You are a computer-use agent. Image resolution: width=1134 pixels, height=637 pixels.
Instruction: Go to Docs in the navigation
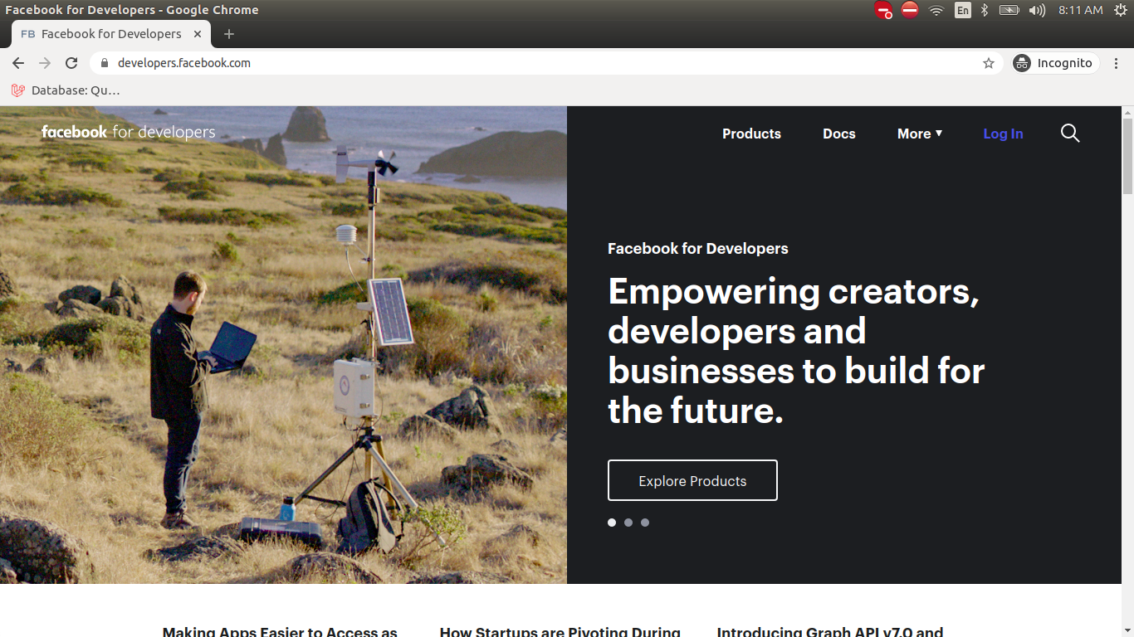[838, 134]
